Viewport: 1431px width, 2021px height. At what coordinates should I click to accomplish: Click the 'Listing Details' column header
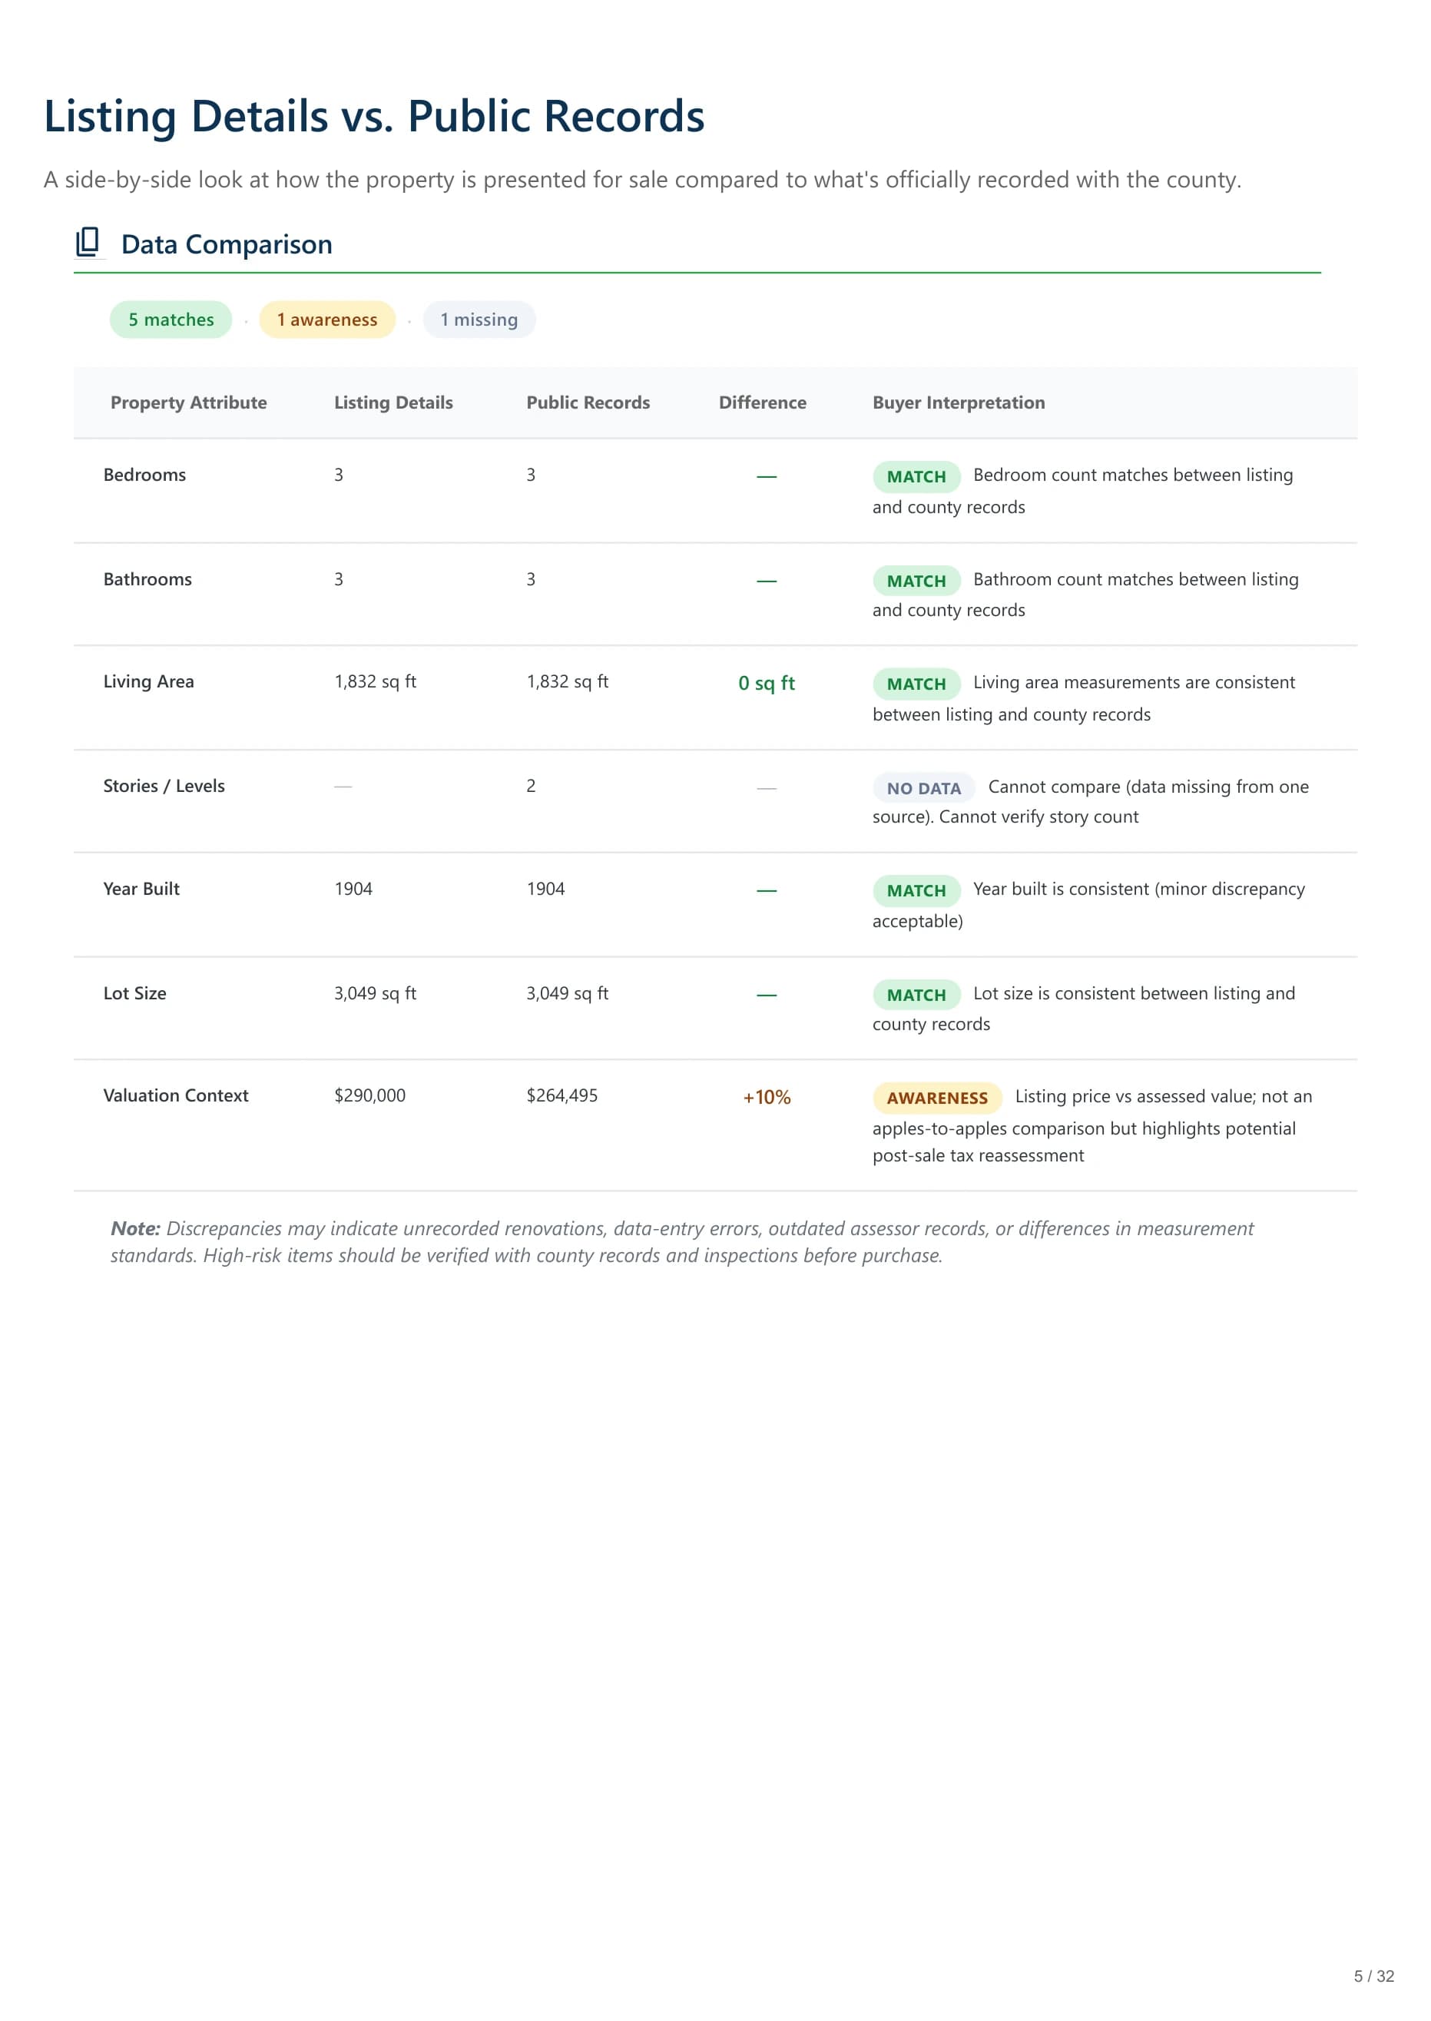click(x=393, y=403)
